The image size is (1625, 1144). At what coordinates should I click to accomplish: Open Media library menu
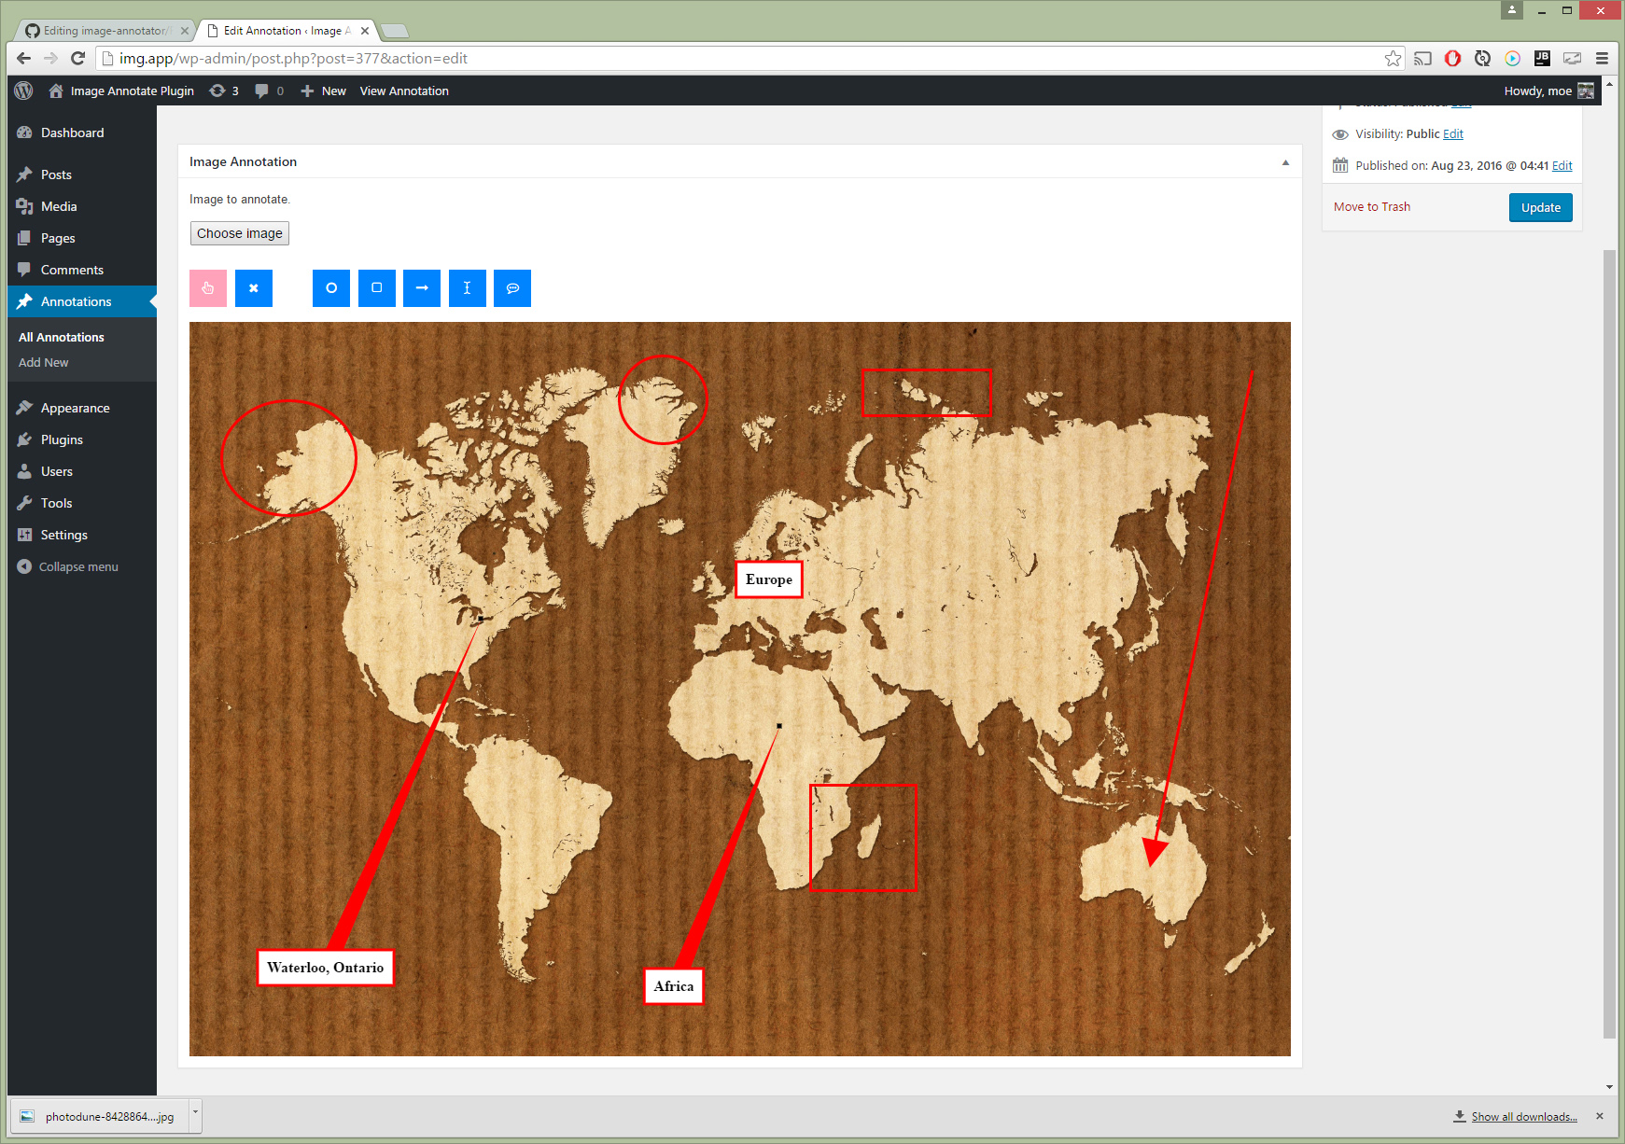[x=59, y=206]
